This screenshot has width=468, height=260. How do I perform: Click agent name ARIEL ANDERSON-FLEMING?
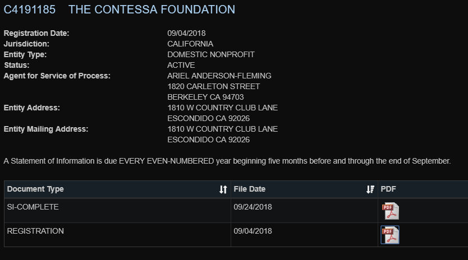[x=219, y=76]
